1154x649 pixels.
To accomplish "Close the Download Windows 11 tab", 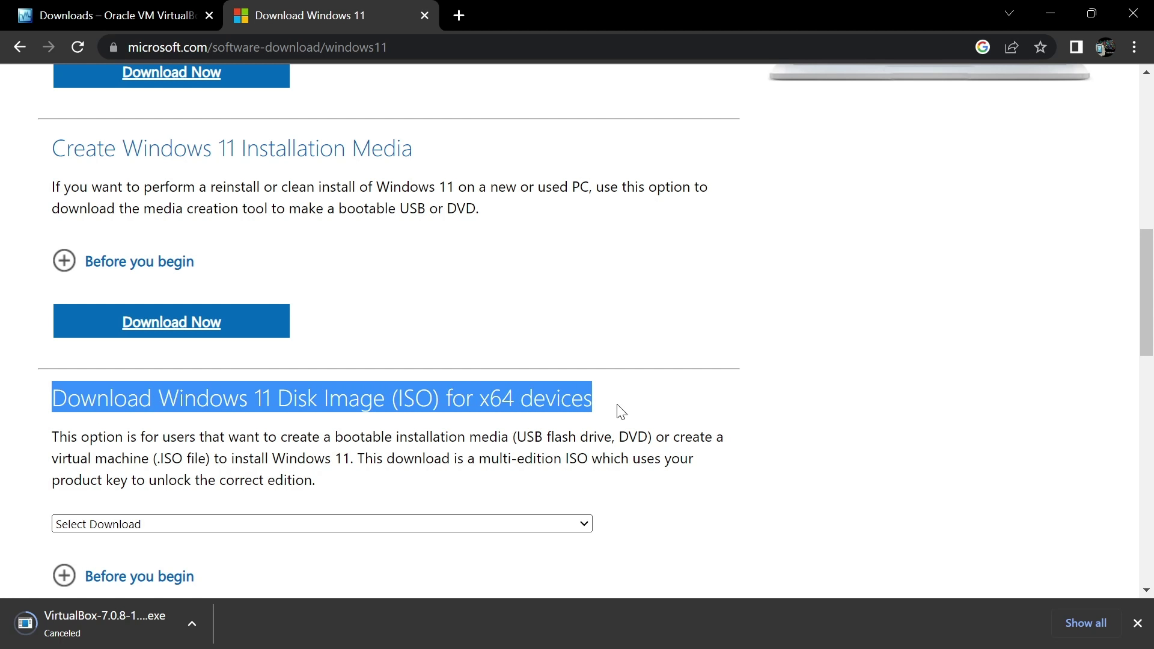I will click(x=424, y=16).
